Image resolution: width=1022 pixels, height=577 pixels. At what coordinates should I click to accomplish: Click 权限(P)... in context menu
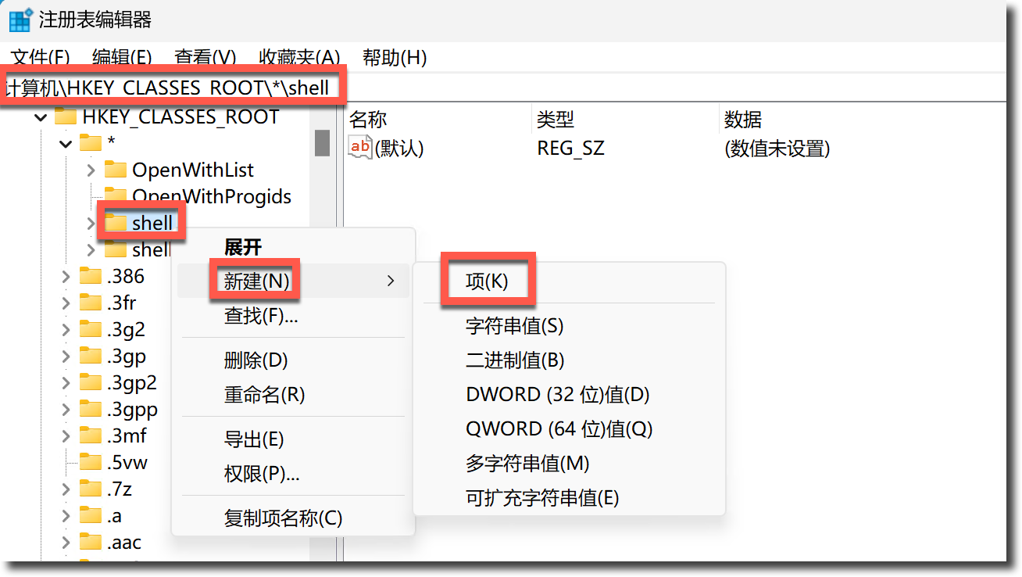261,473
